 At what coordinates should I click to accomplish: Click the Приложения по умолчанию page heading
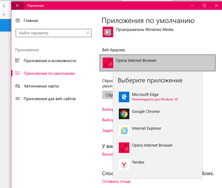click(148, 21)
